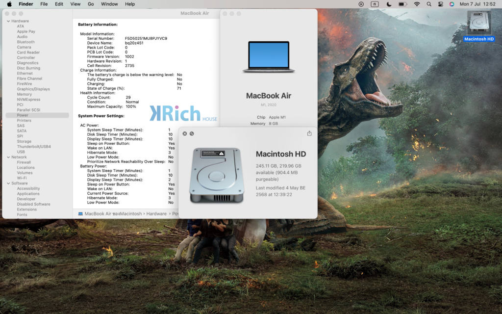Select SPI in the sidebar
Viewport: 502px width, 314px height.
(20, 136)
